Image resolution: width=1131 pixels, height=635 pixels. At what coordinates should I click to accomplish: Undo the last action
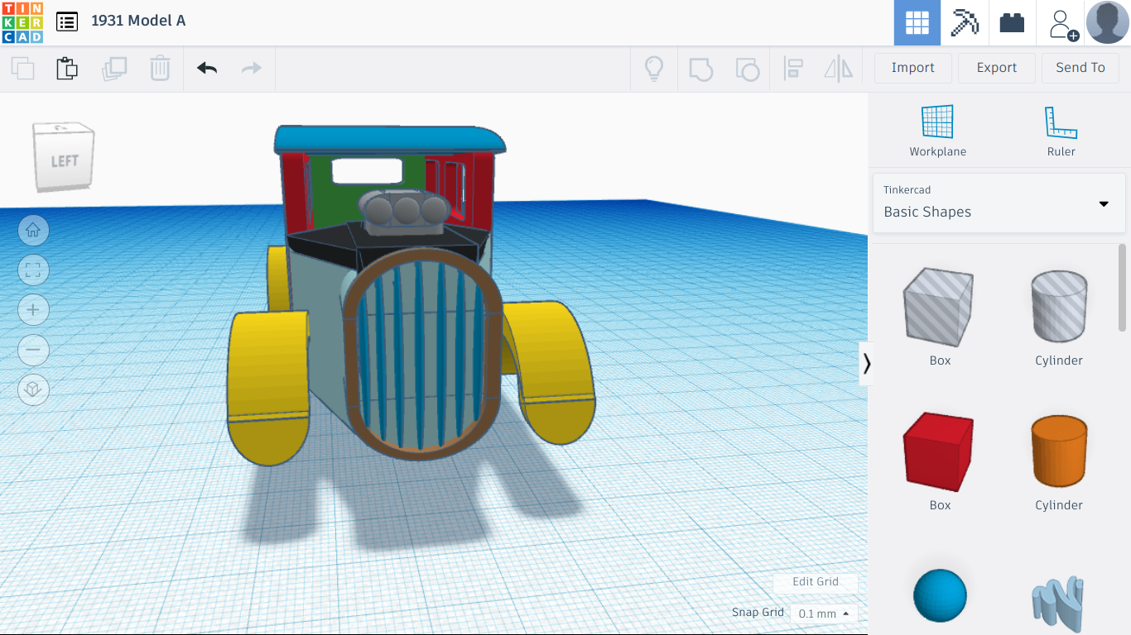pyautogui.click(x=207, y=68)
